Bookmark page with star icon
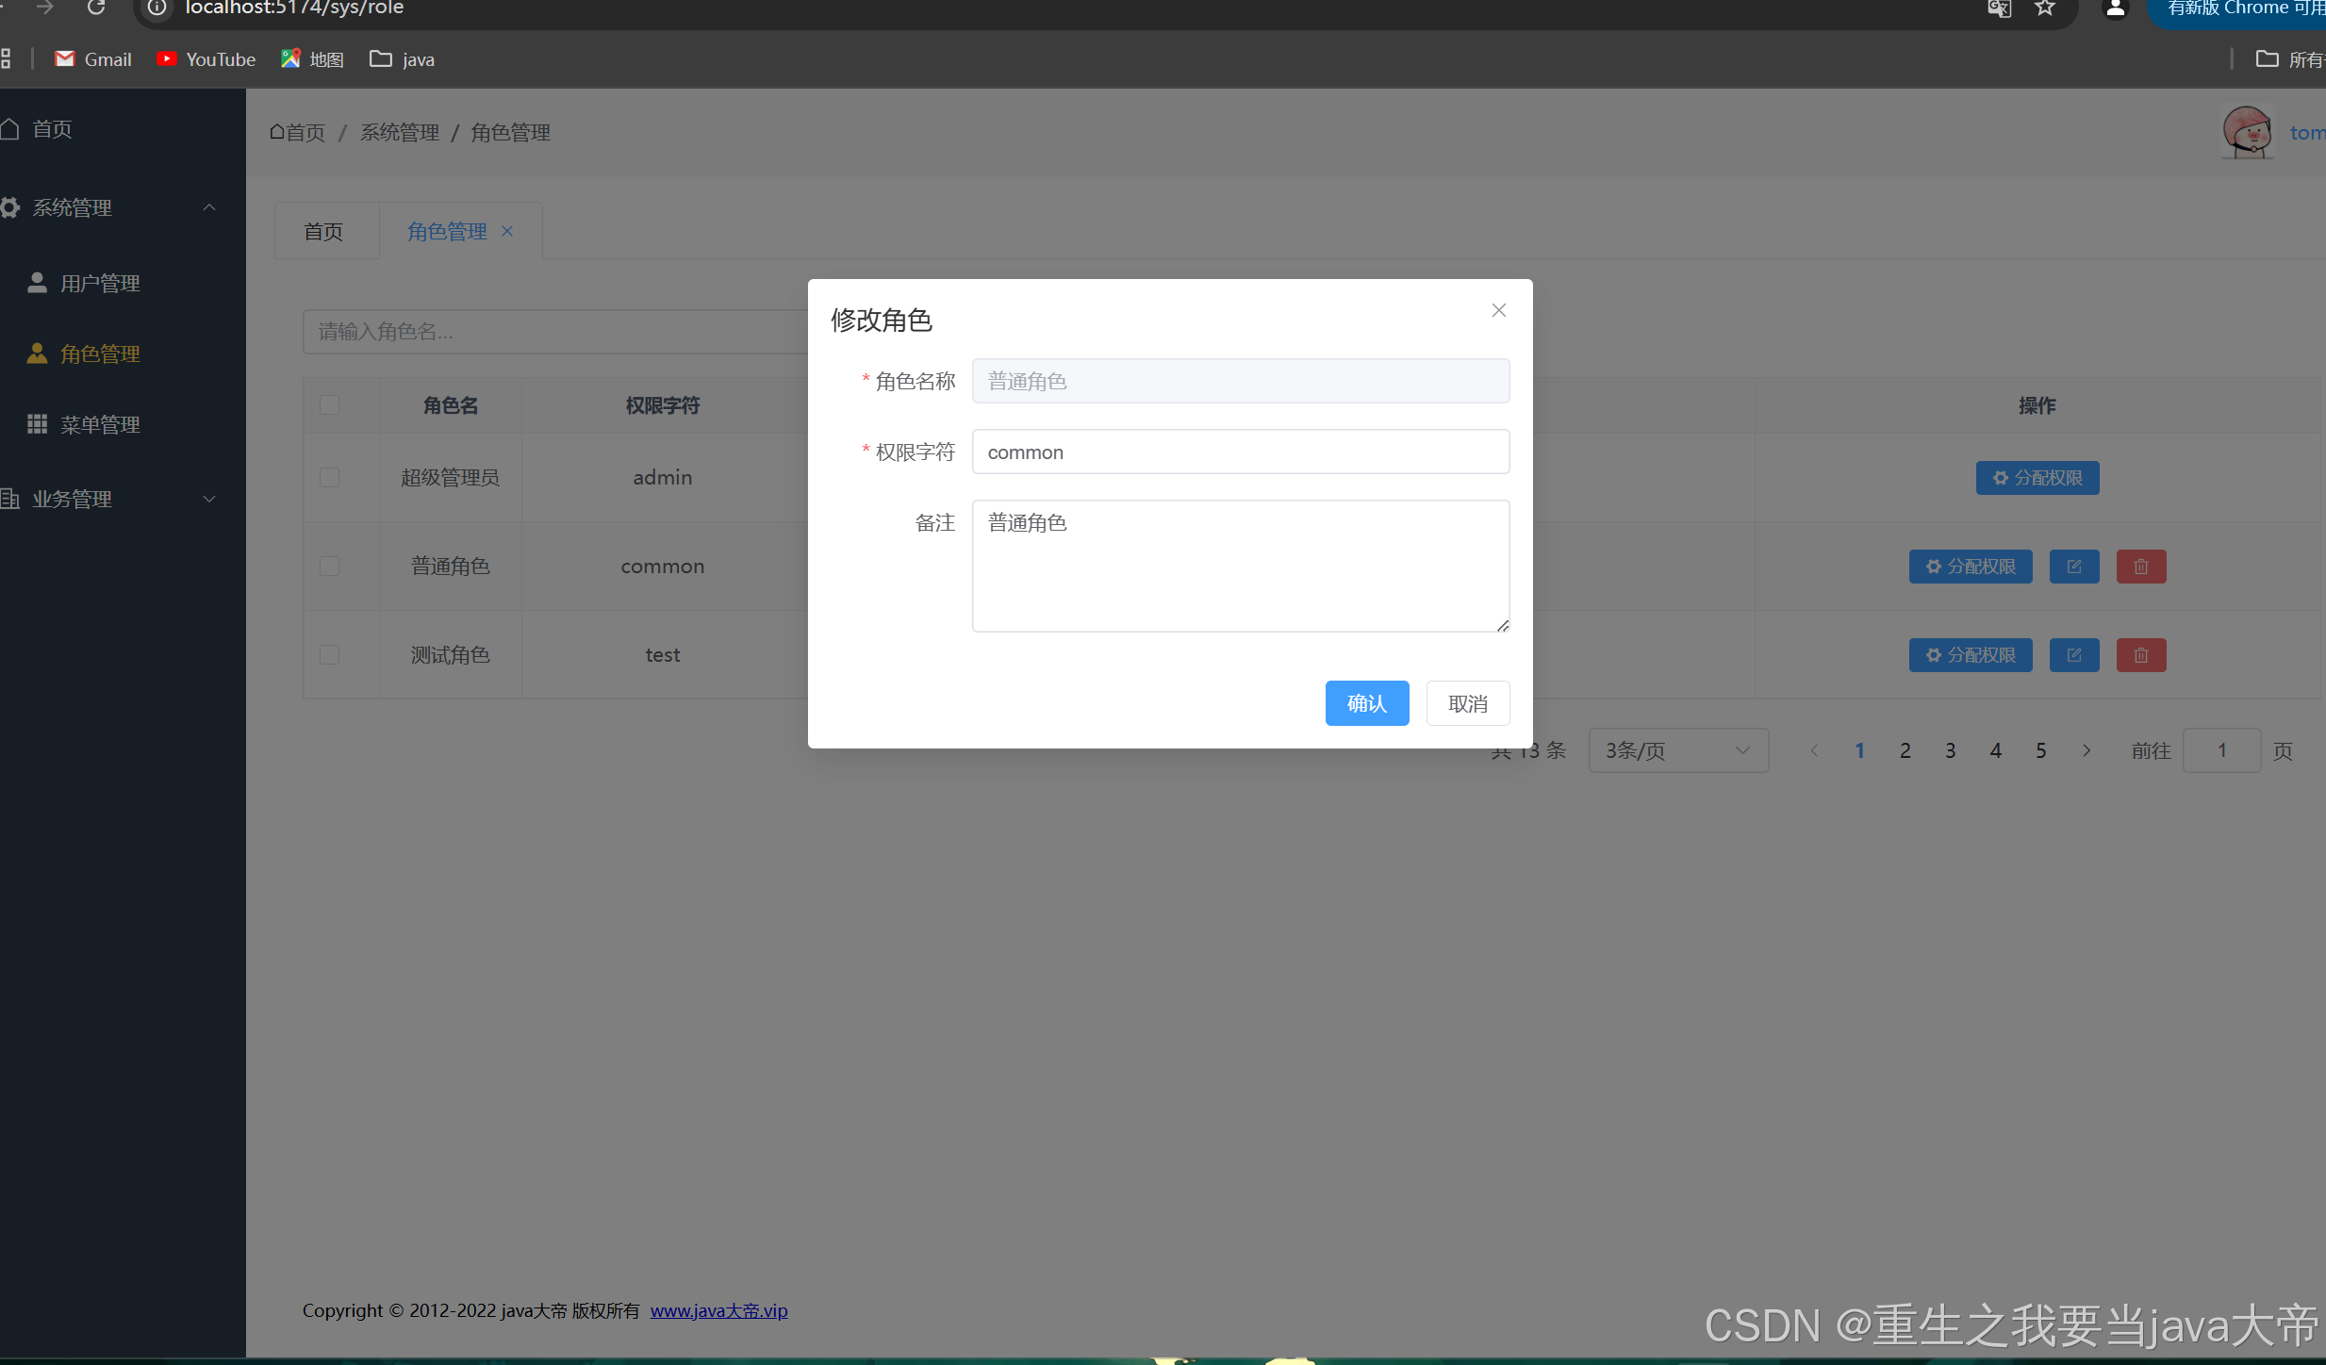Image resolution: width=2326 pixels, height=1365 pixels. click(x=2044, y=8)
